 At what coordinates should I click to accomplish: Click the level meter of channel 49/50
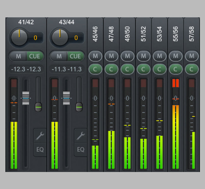click(127, 124)
